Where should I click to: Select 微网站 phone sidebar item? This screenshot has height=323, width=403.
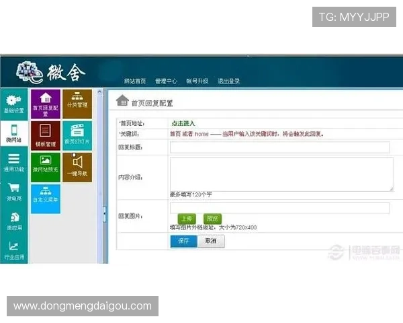[x=14, y=134]
